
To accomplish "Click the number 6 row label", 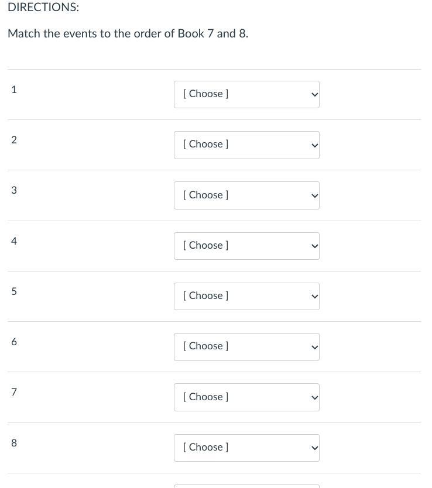I will tap(14, 342).
